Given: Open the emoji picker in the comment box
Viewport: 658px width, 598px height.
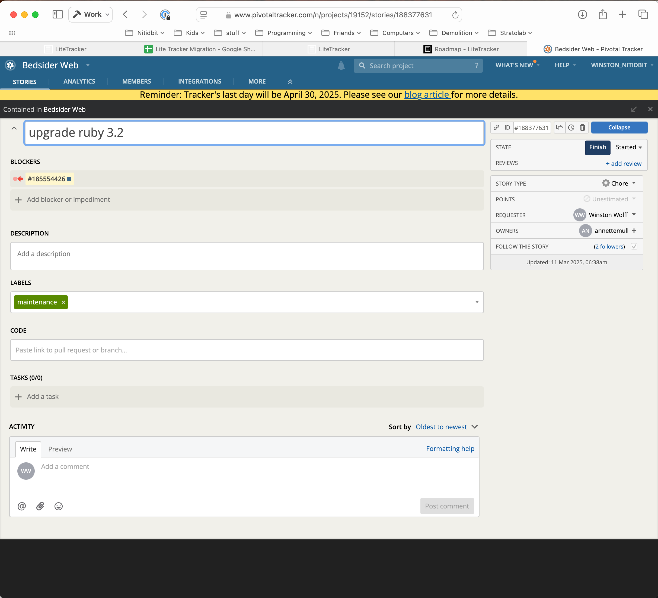Looking at the screenshot, I should [x=58, y=506].
